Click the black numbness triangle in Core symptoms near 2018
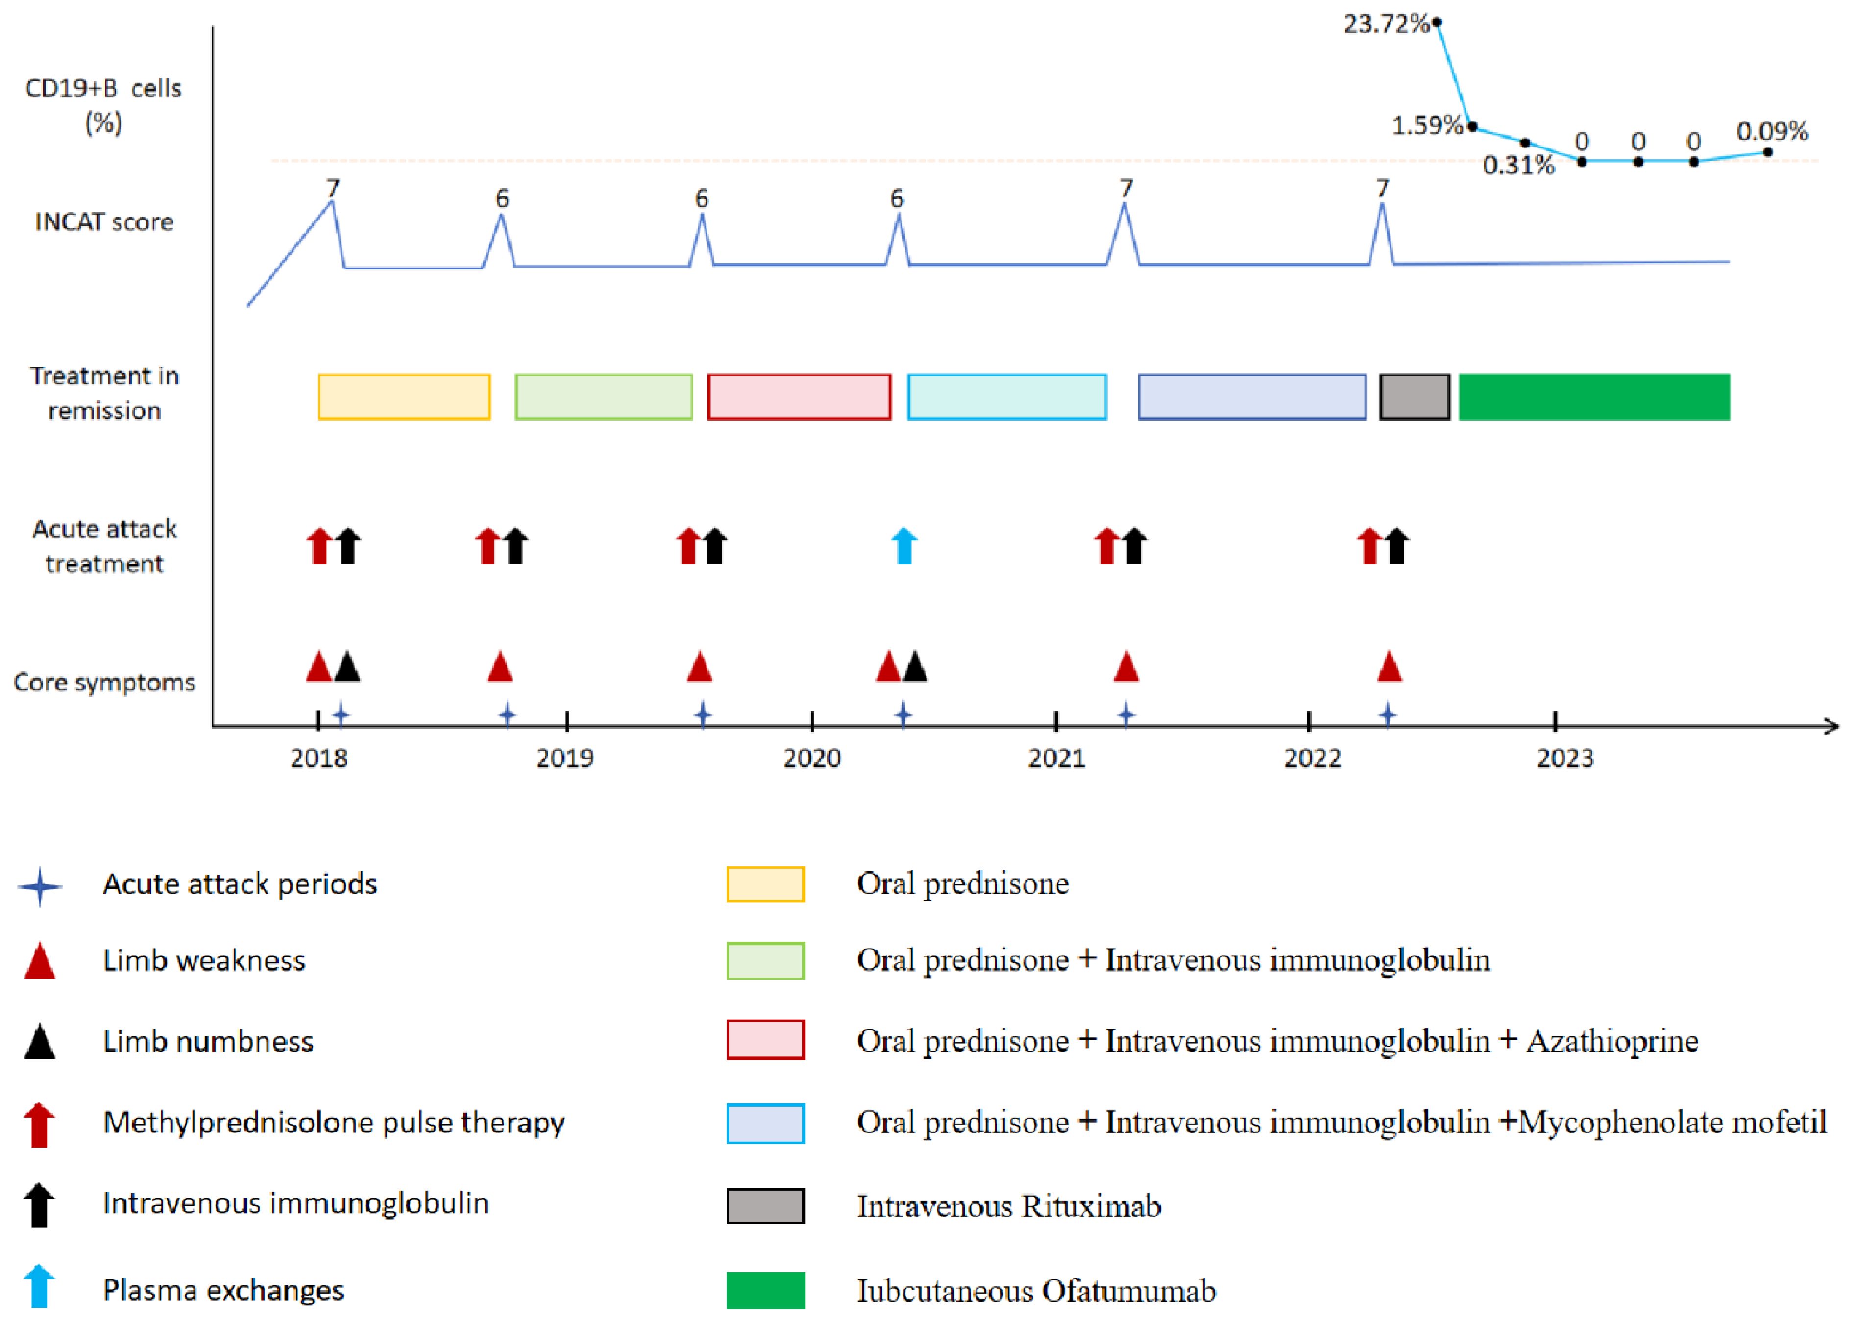 (347, 666)
